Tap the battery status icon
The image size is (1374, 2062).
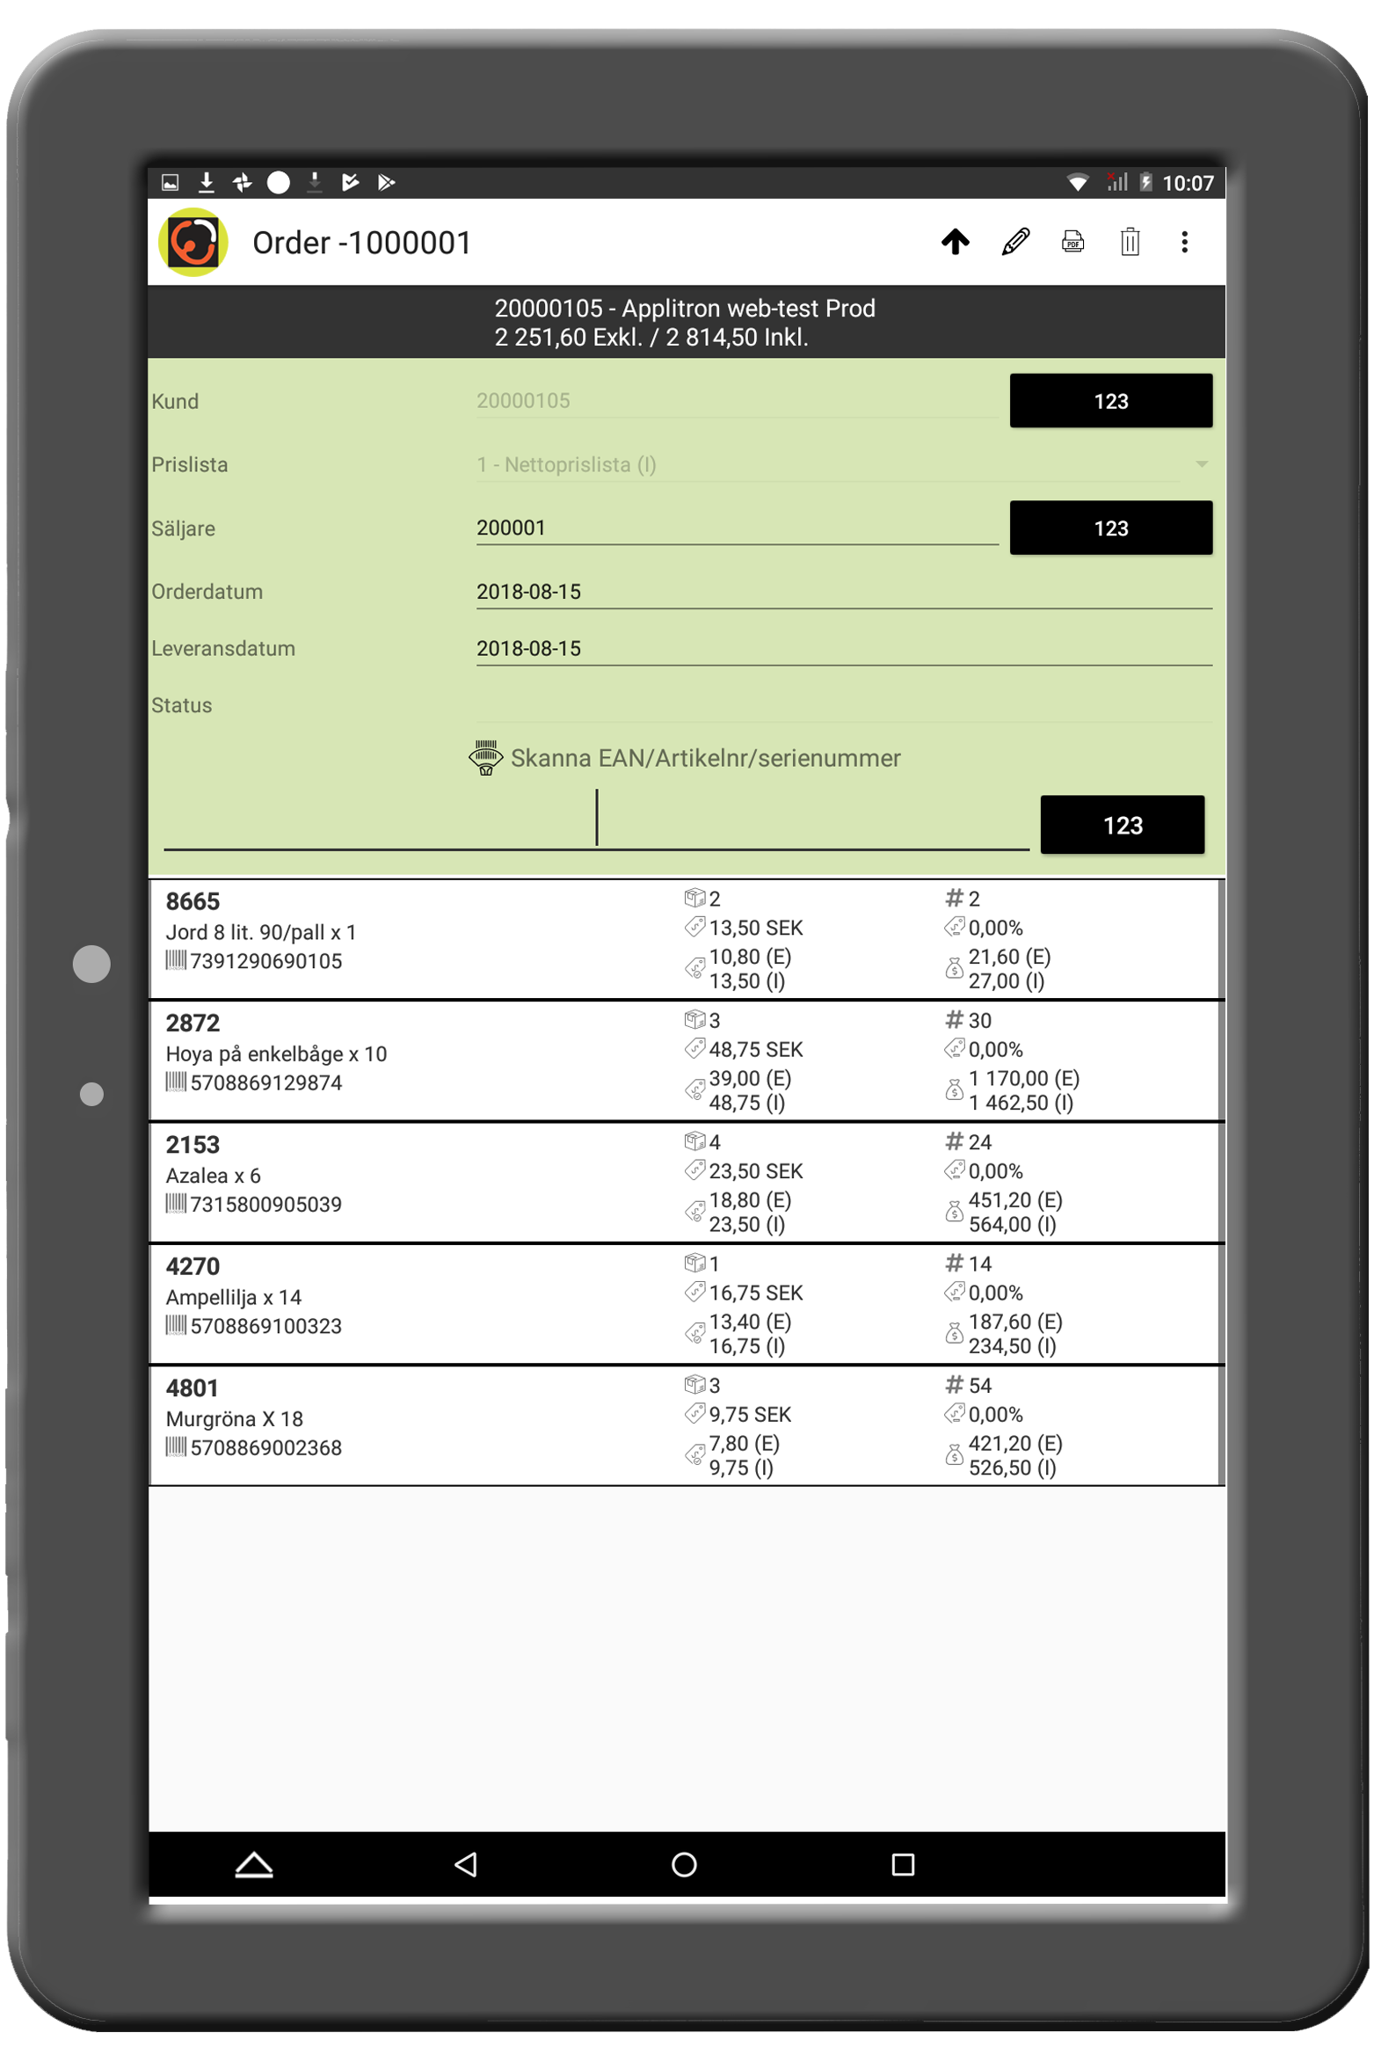point(1145,182)
